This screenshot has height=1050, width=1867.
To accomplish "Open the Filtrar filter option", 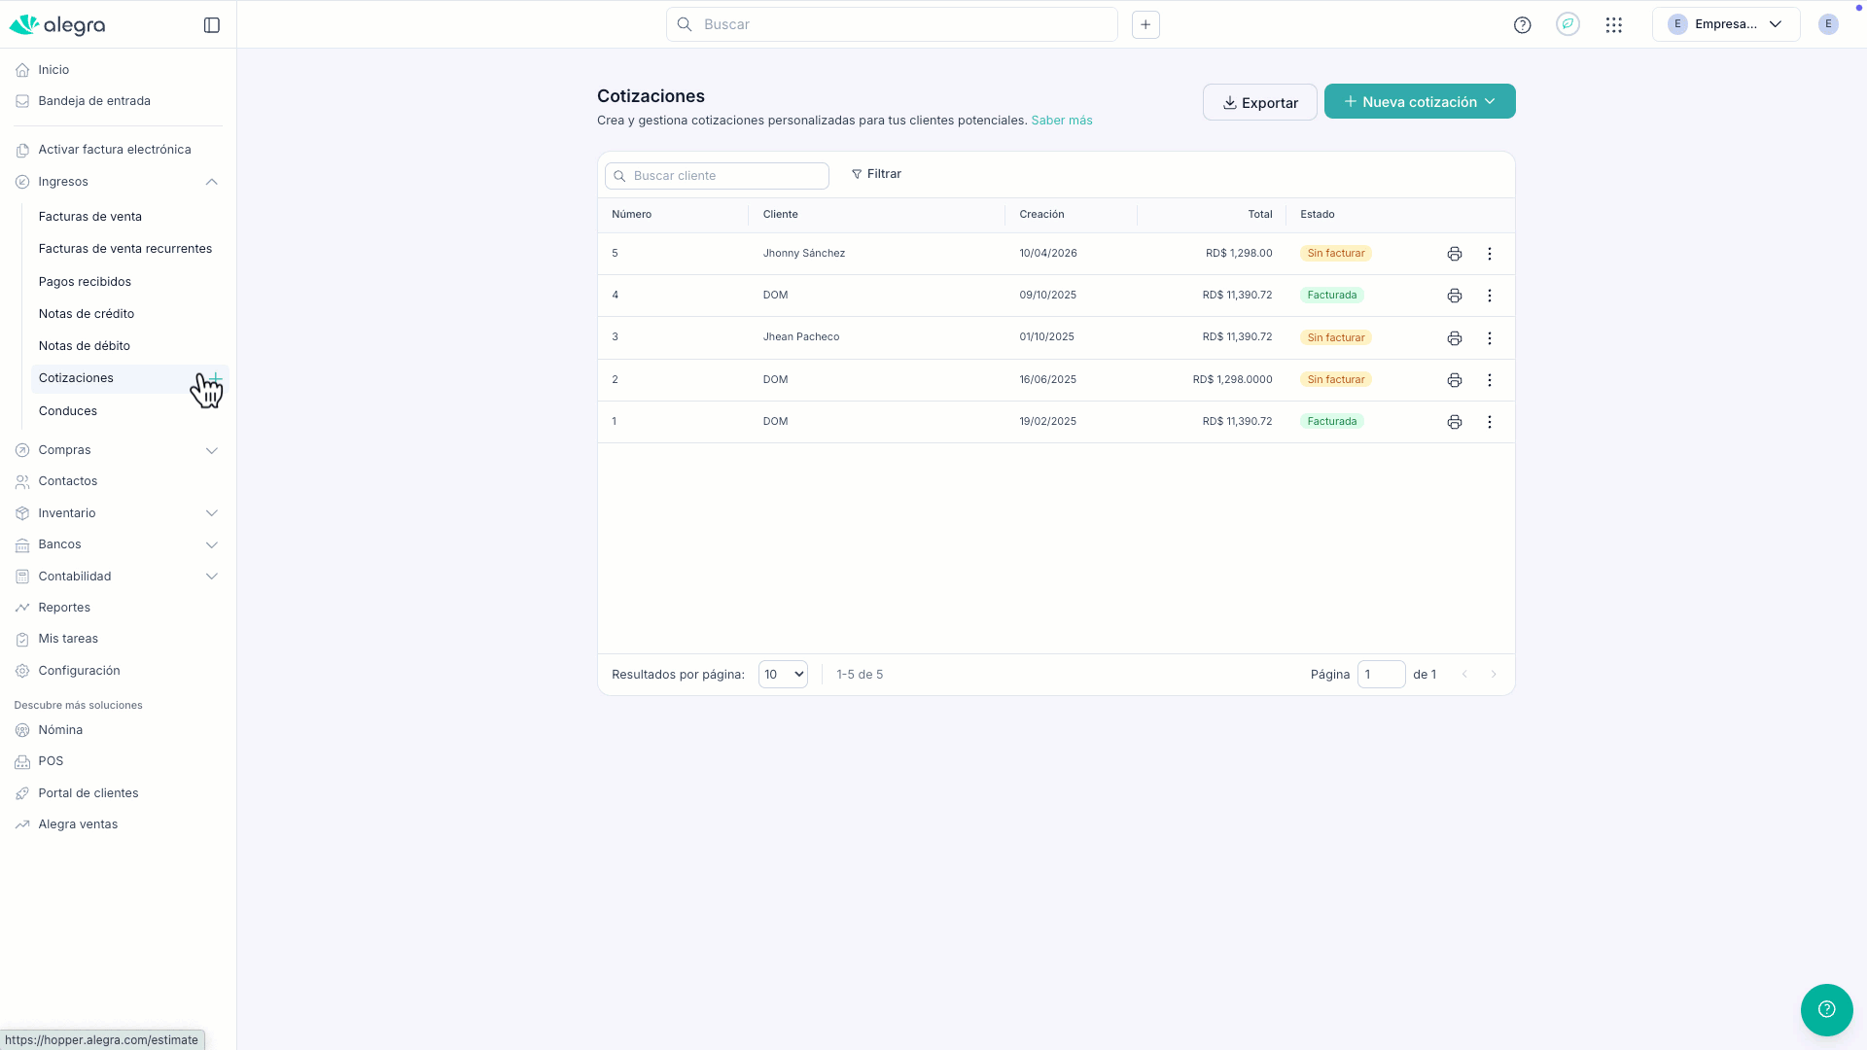I will 876,174.
